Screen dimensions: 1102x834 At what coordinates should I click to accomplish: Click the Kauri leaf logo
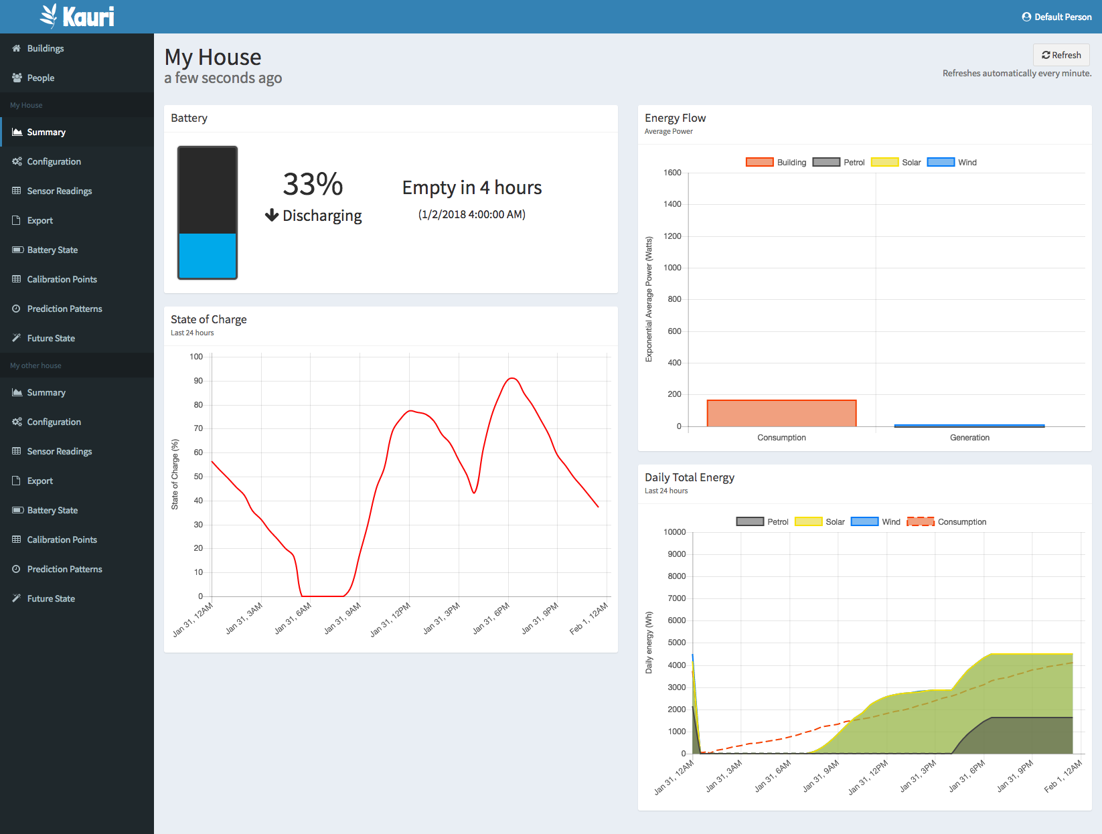49,16
